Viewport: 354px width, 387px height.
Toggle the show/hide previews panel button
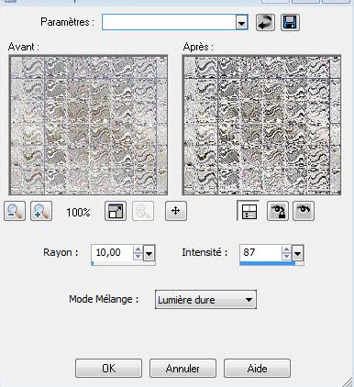pos(249,211)
